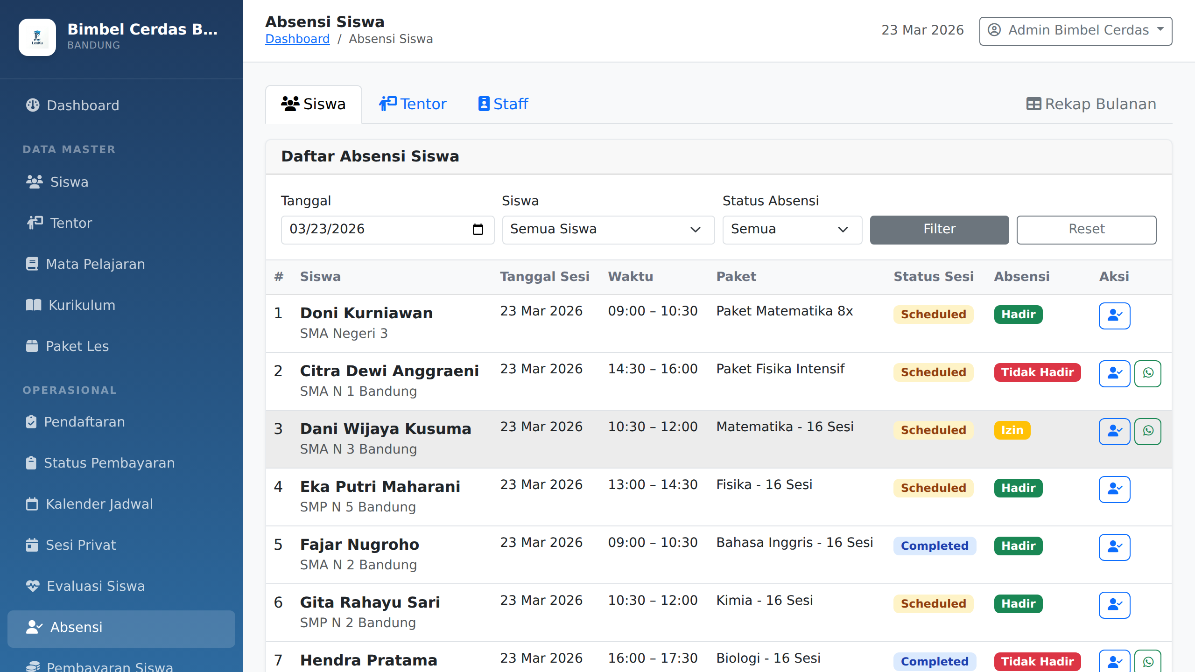Click the Reset button
Screen dimensions: 1195x672
click(1086, 230)
